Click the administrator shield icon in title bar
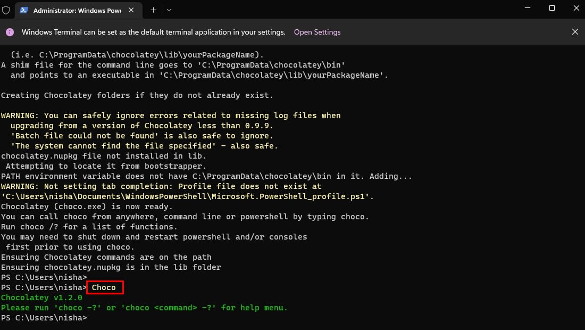Image resolution: width=585 pixels, height=330 pixels. (6, 10)
